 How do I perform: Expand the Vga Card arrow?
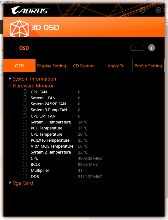point(10,183)
